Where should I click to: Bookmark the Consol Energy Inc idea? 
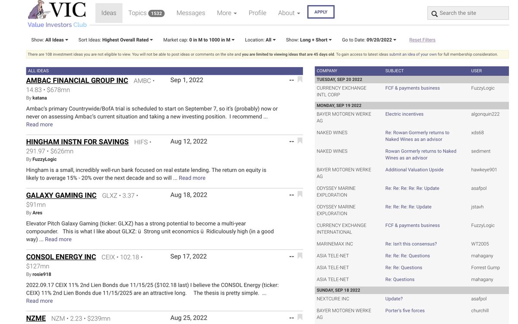(300, 256)
